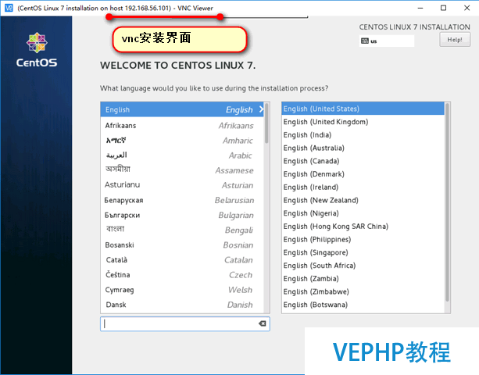Image resolution: width=479 pixels, height=375 pixels.
Task: Clear the language search field icon
Action: pyautogui.click(x=262, y=323)
